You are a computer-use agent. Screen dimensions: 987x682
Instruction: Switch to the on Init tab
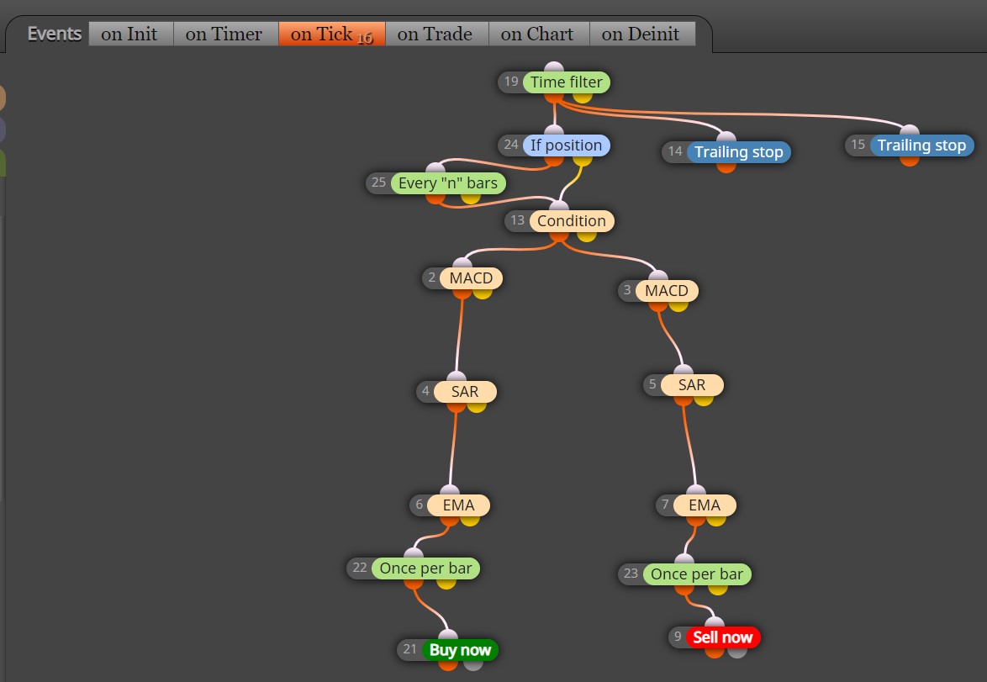point(129,34)
